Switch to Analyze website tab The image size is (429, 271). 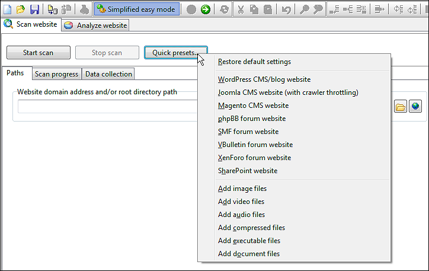pyautogui.click(x=95, y=25)
